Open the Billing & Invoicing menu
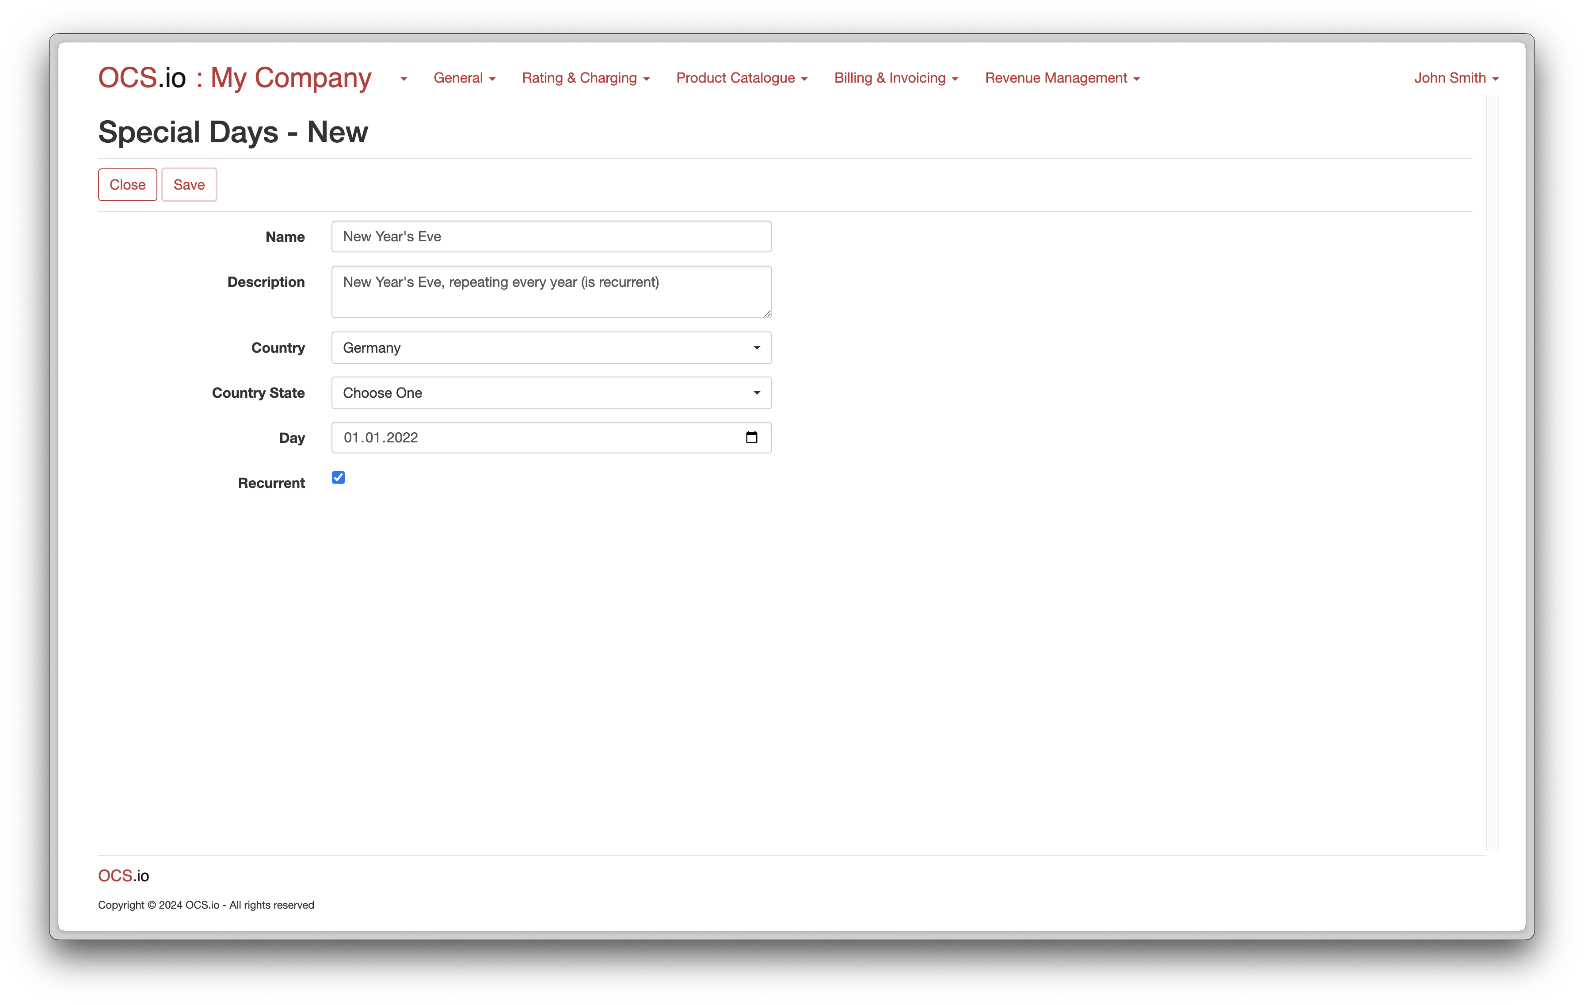1584x1005 pixels. (896, 78)
